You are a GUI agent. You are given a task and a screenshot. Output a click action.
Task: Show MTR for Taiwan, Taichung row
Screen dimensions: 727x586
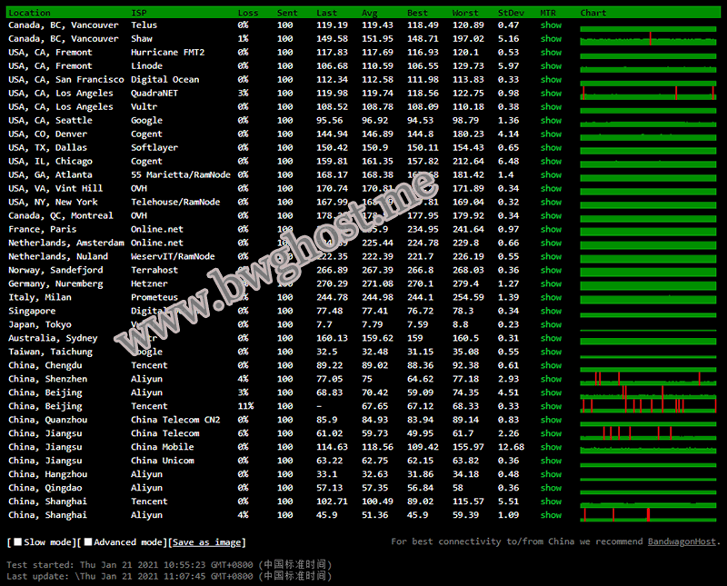pyautogui.click(x=551, y=352)
